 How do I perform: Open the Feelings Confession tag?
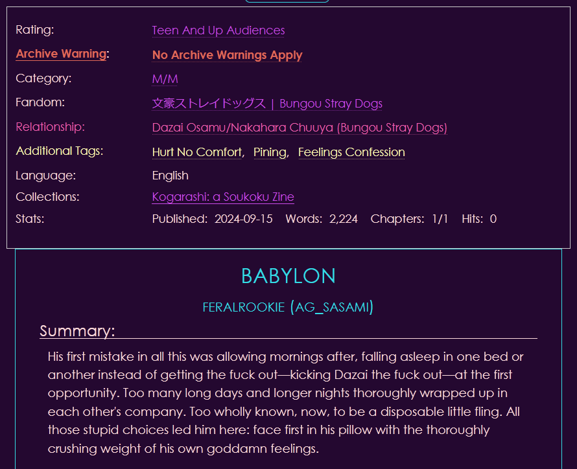[x=351, y=152]
